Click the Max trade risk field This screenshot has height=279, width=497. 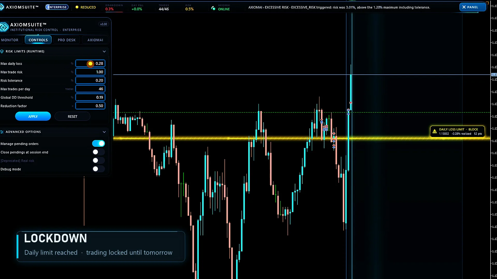coord(90,72)
